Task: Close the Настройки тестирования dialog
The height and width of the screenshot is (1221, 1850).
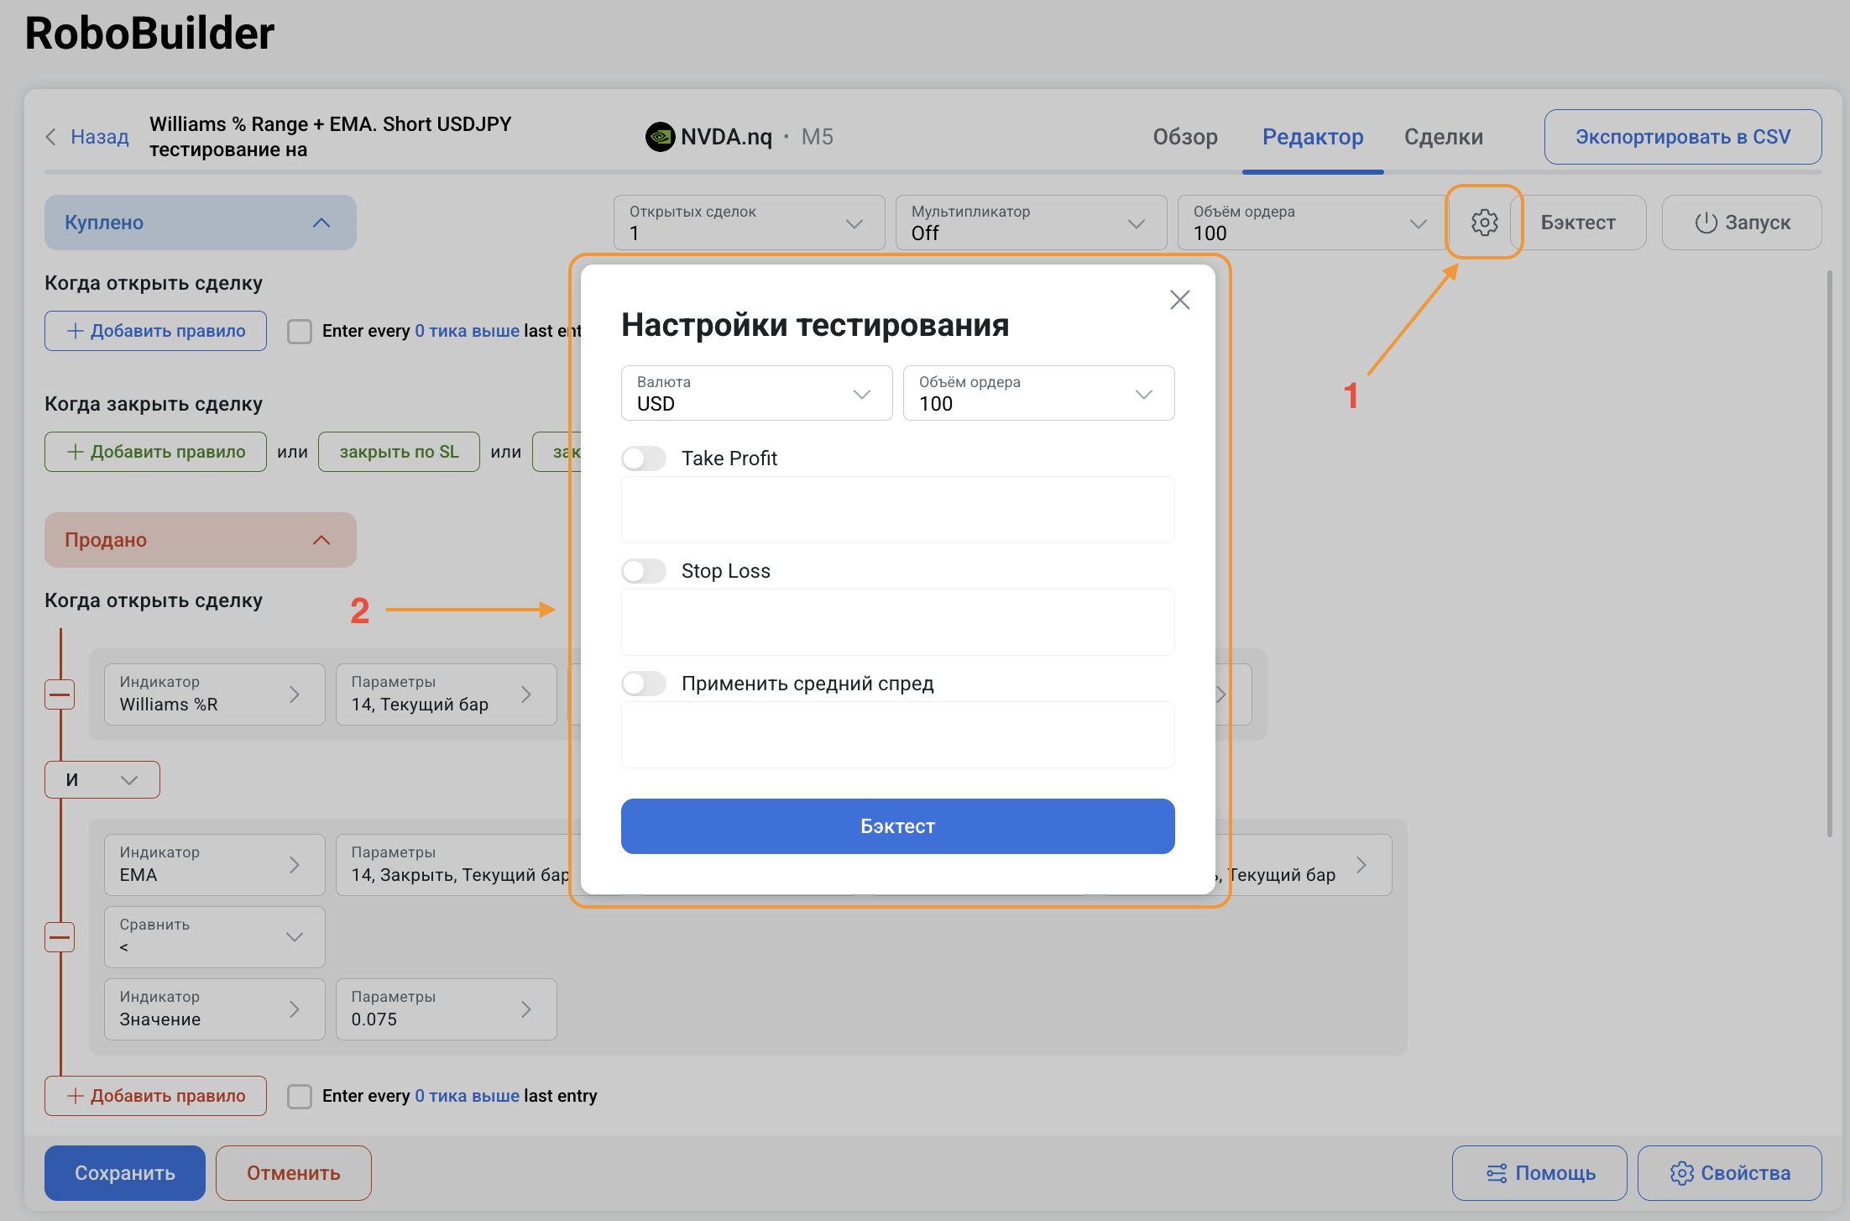Action: click(x=1179, y=300)
